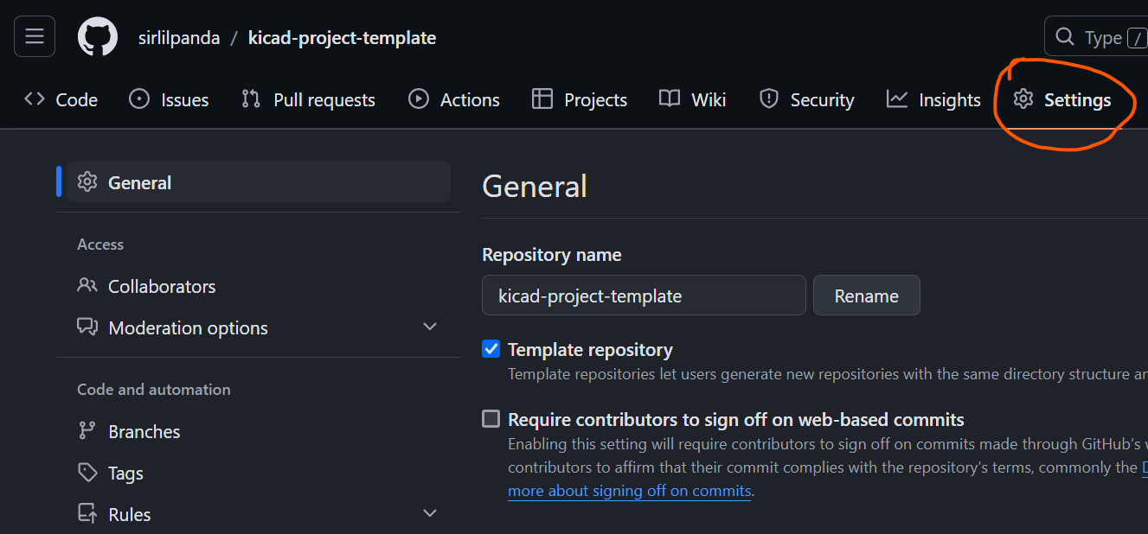Open Pull requests tab

pyautogui.click(x=308, y=100)
